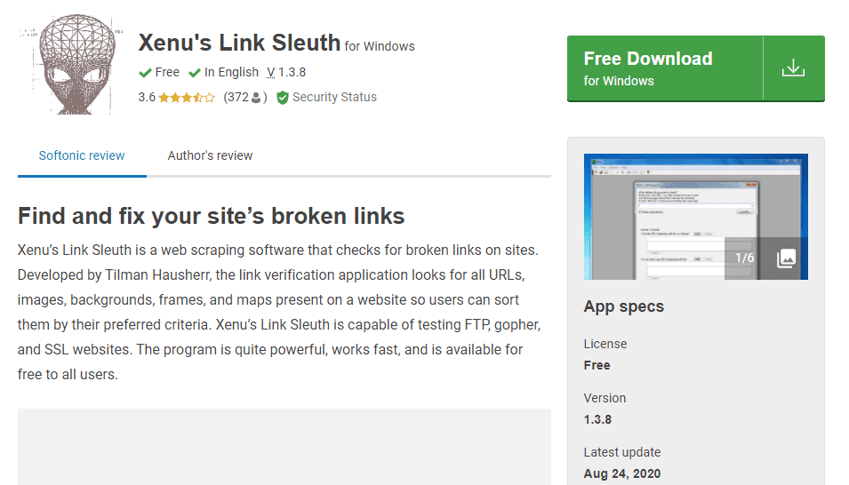The width and height of the screenshot is (849, 485).
Task: Click the 1/6 screenshot counter
Action: tap(744, 258)
